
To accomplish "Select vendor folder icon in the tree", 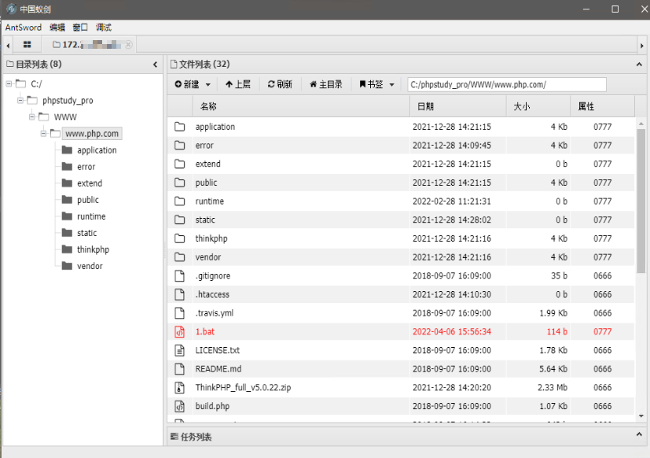I will [x=67, y=266].
